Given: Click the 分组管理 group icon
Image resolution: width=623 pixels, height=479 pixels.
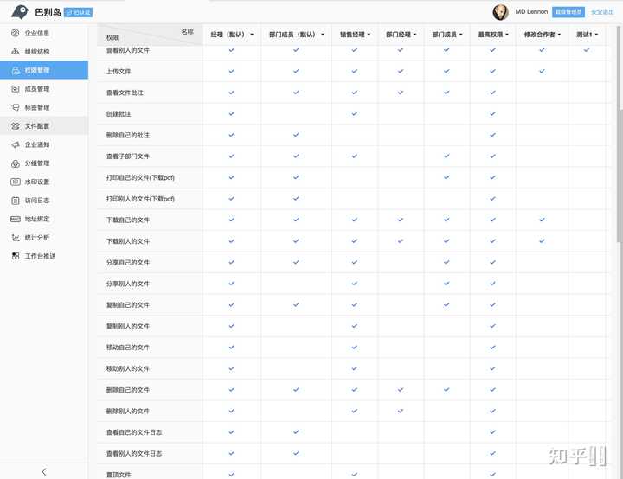Looking at the screenshot, I should 15,163.
